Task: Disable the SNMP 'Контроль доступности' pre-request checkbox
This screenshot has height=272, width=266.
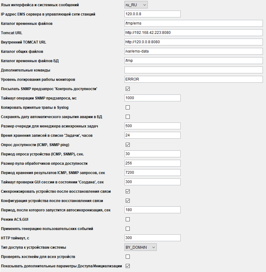Action: pos(128,89)
